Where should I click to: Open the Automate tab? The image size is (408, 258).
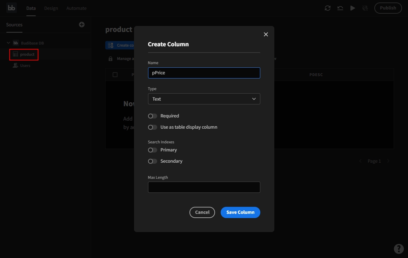76,8
